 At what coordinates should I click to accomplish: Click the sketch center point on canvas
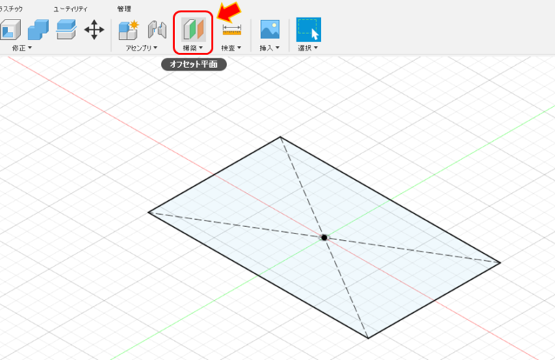(324, 237)
